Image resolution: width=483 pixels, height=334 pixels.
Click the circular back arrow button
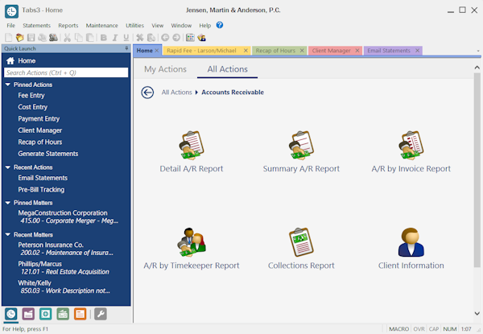[147, 93]
